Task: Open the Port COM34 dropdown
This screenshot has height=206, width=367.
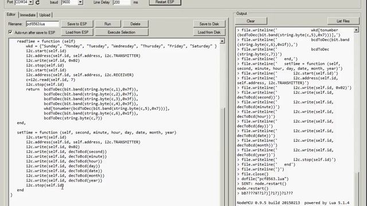Action: click(30, 2)
